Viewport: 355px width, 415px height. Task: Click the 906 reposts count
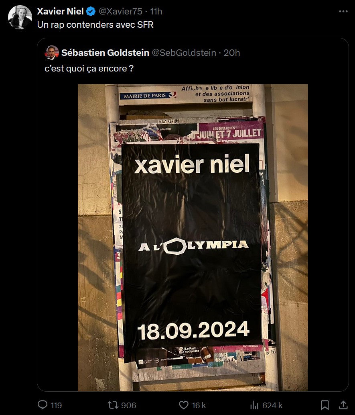click(x=128, y=405)
